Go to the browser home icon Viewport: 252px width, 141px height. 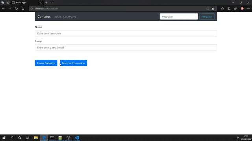click(23, 9)
